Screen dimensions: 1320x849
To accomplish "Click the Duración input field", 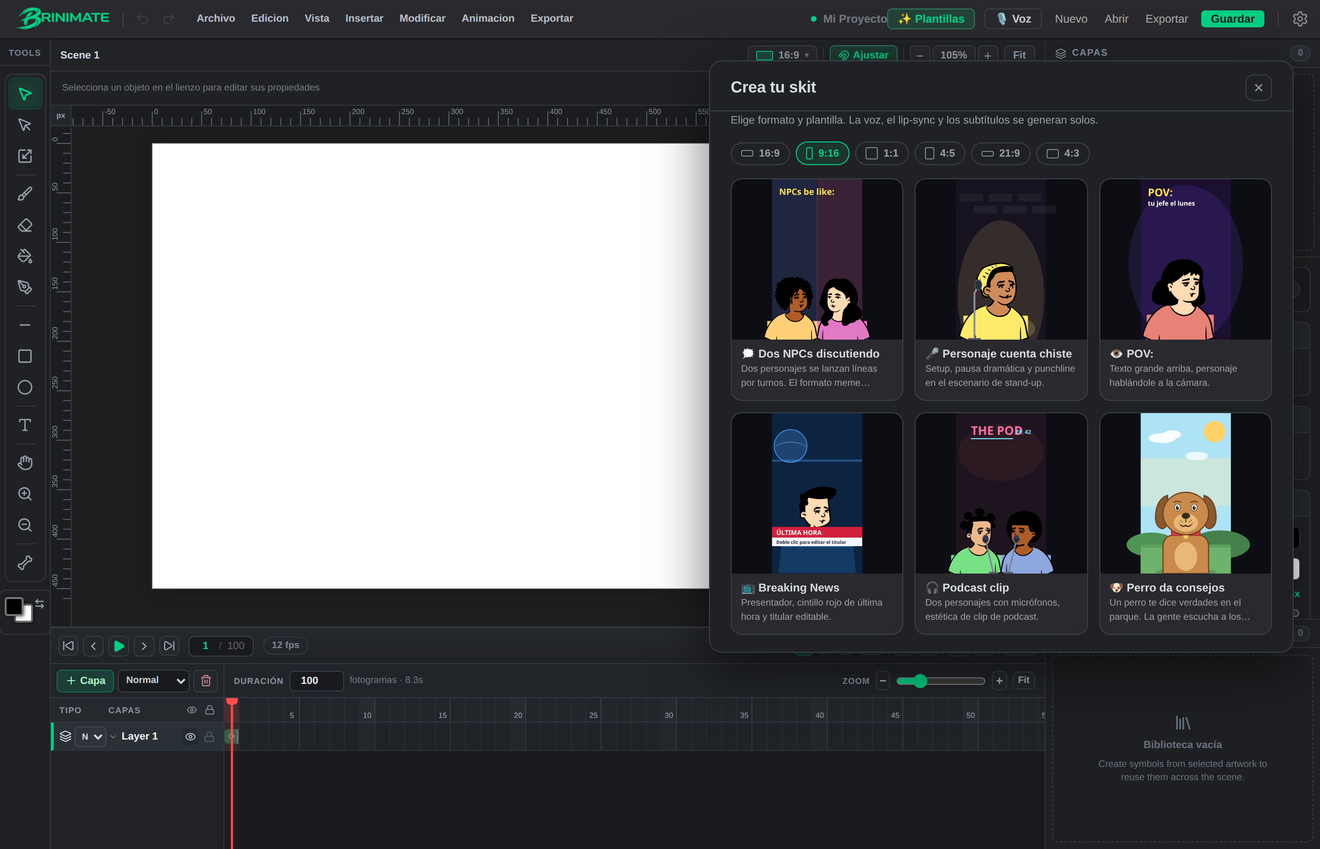I will [316, 680].
